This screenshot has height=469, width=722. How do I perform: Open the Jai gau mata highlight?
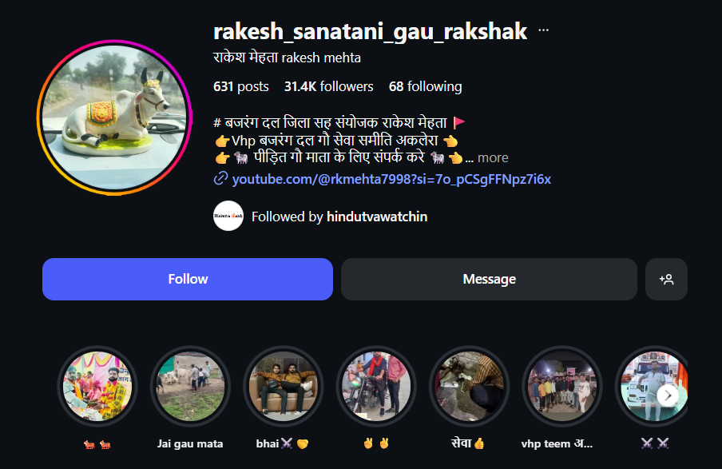190,386
